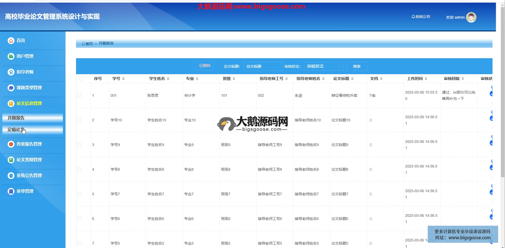Viewport: 505px width, 248px height.
Task: Click the home icon in sidebar
Action: point(11,41)
